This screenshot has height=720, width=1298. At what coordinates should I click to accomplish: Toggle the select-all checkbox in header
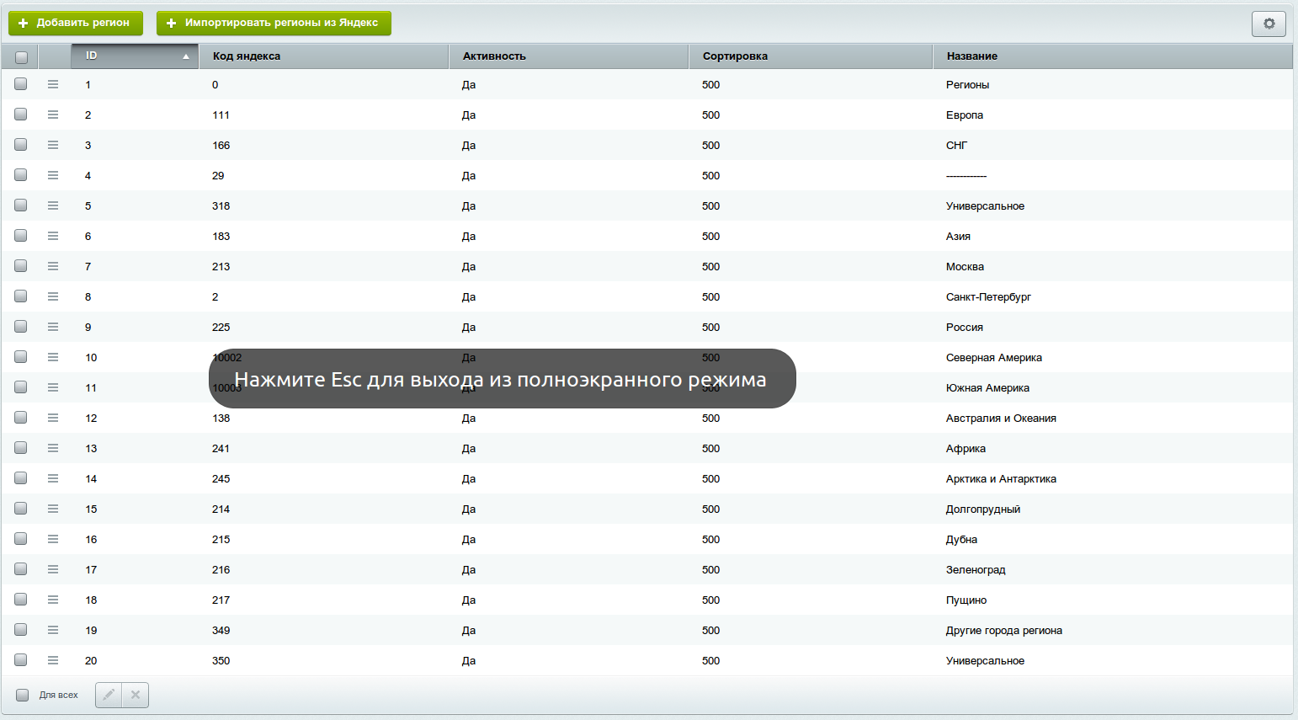(21, 57)
